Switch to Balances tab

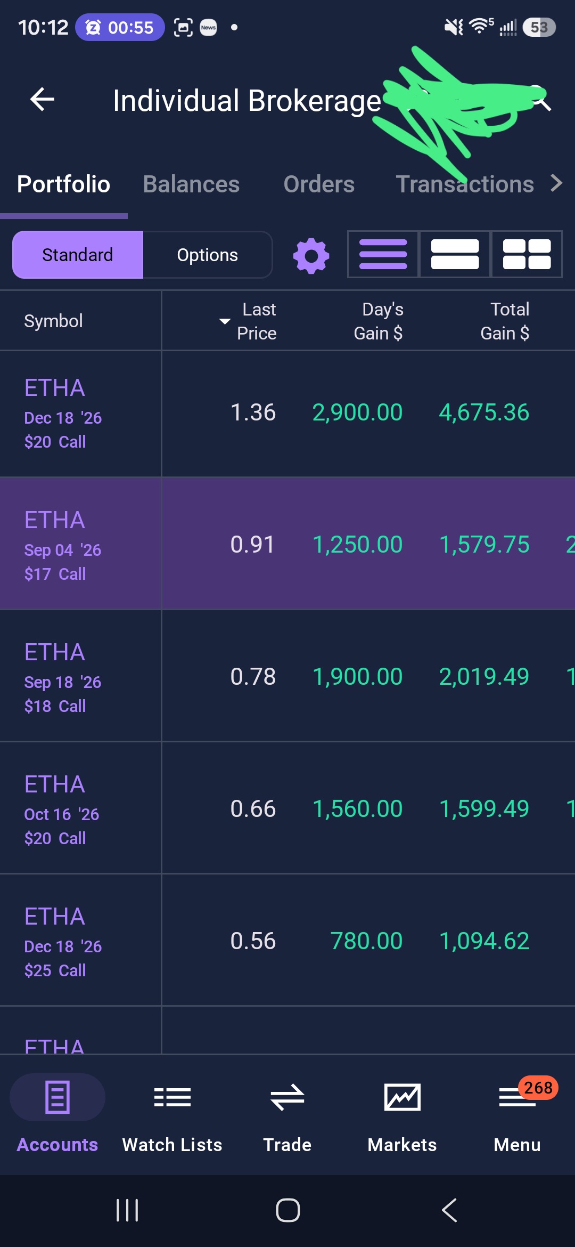(x=191, y=184)
